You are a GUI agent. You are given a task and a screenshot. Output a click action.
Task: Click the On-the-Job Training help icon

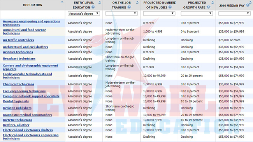[129, 7]
